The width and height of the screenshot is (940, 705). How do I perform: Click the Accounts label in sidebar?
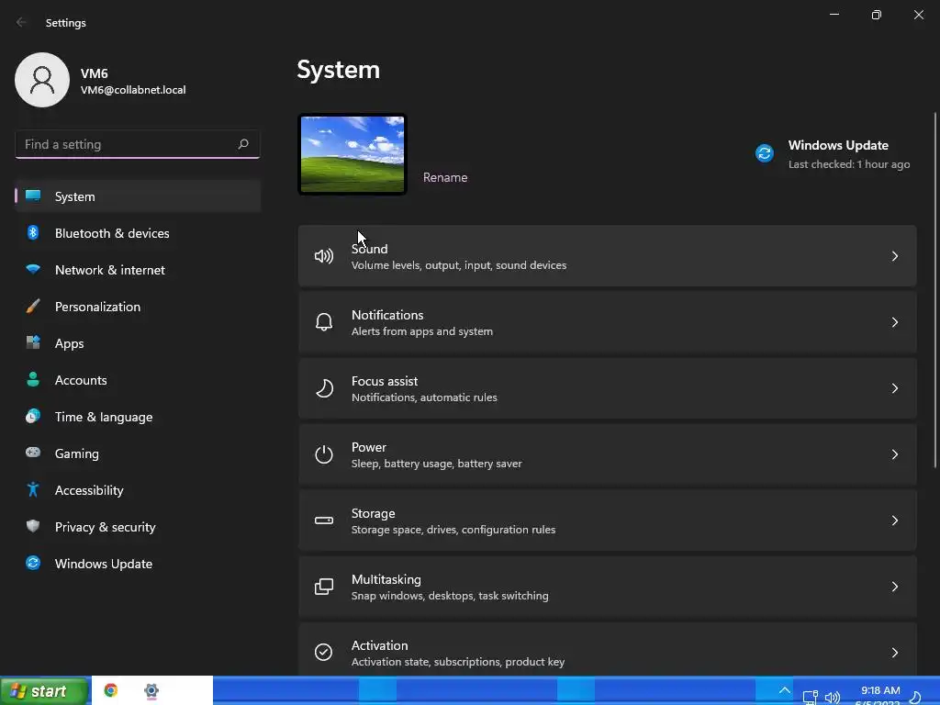pos(81,380)
